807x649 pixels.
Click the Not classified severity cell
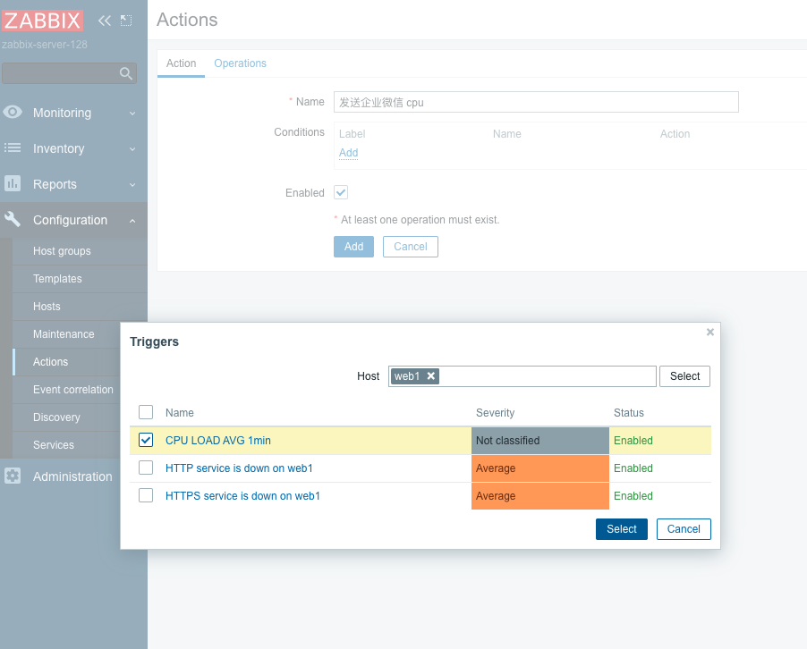(x=539, y=441)
